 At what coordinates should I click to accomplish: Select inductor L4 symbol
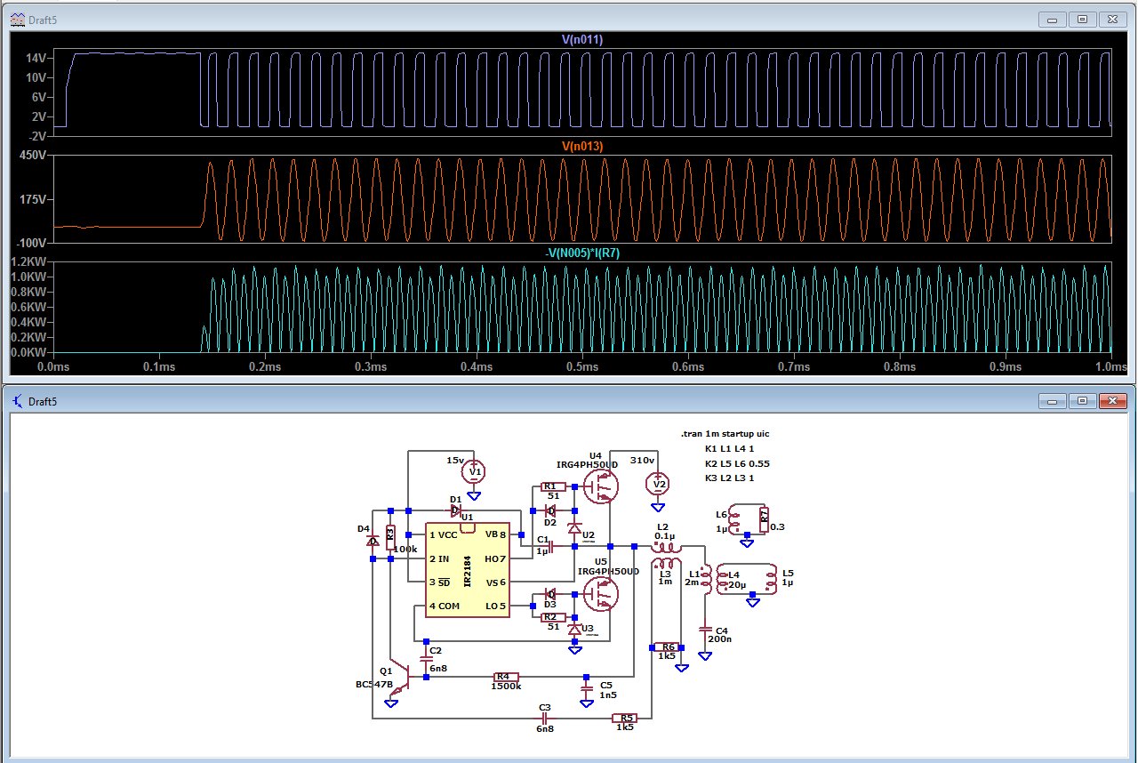(x=722, y=580)
